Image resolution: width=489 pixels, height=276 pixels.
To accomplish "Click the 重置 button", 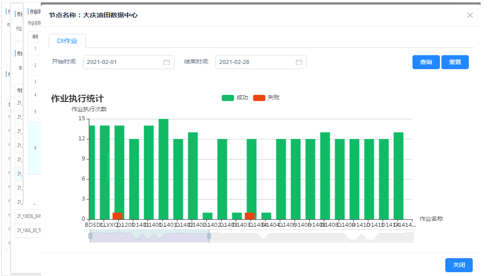I will [x=455, y=62].
